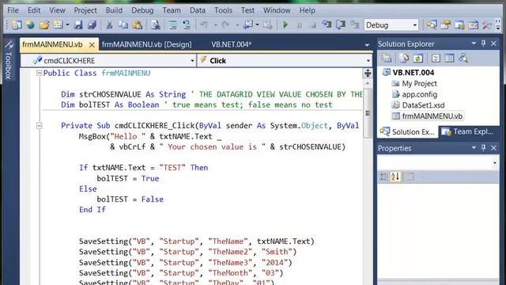Open the Tools menu
Image resolution: width=506 pixels, height=285 pixels.
pyautogui.click(x=223, y=10)
